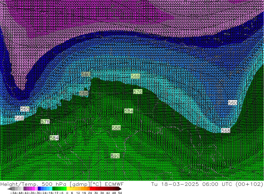
Task: Click the dark maroon right arrow tip of the legend
Action: (120, 189)
